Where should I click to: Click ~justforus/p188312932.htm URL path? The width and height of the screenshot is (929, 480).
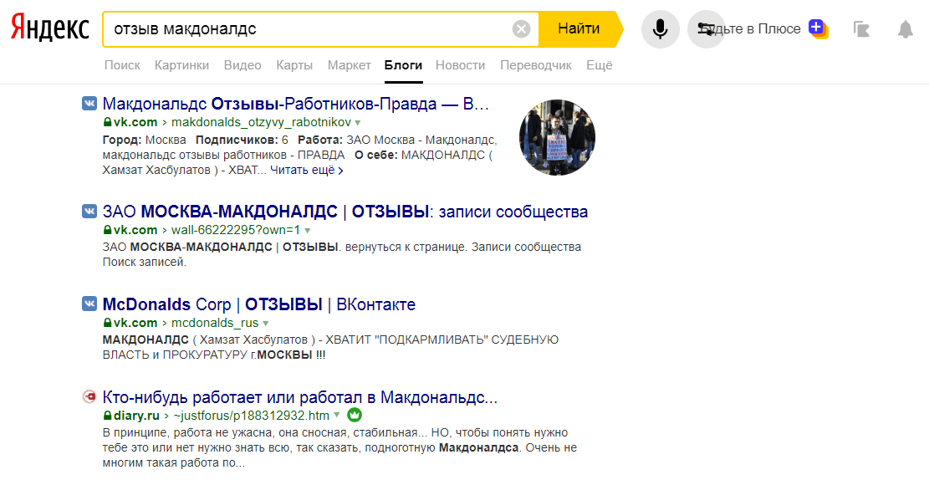252,416
